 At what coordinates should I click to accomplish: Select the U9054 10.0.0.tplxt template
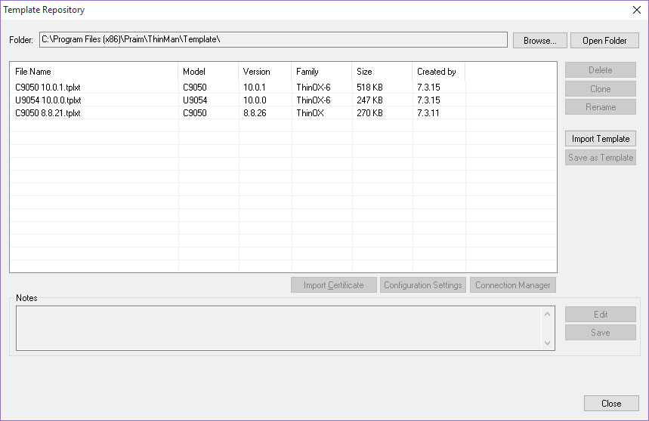pyautogui.click(x=48, y=100)
